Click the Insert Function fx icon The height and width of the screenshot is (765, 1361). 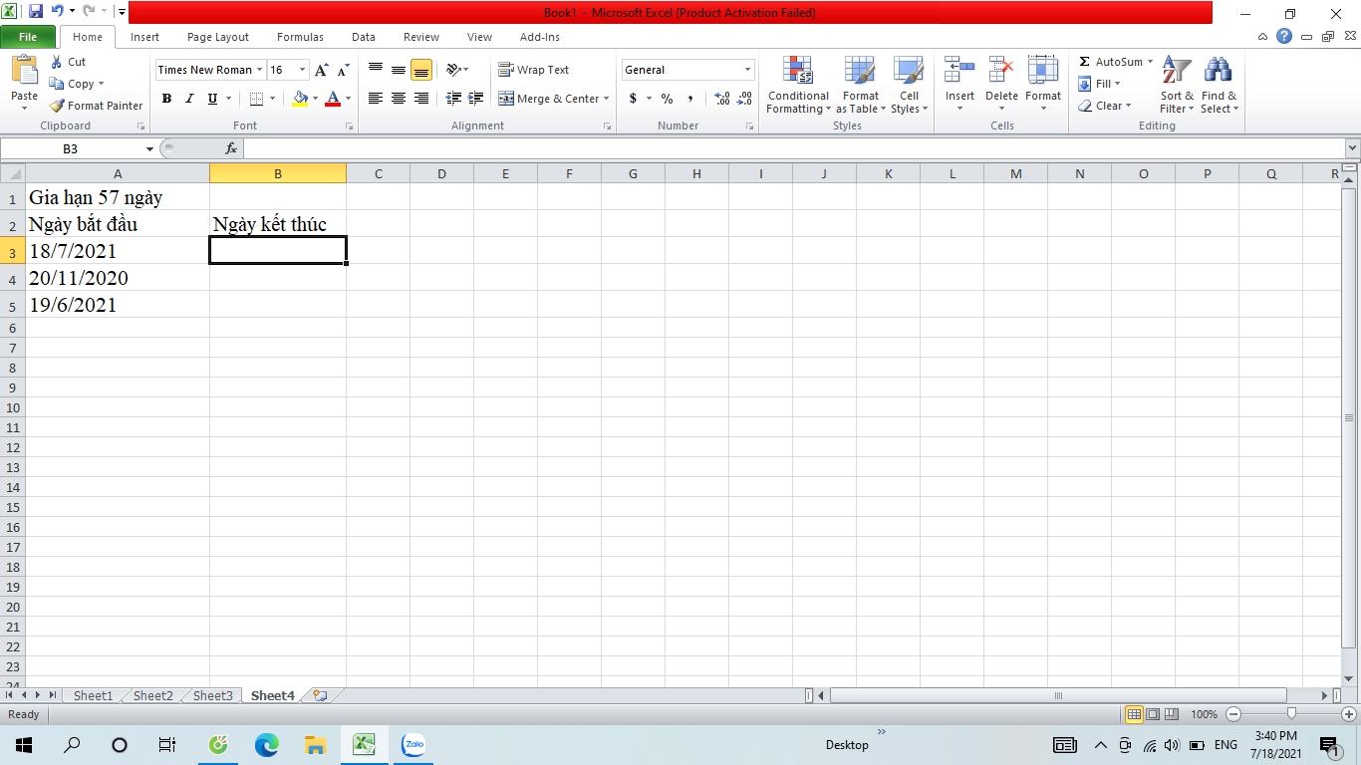point(231,148)
